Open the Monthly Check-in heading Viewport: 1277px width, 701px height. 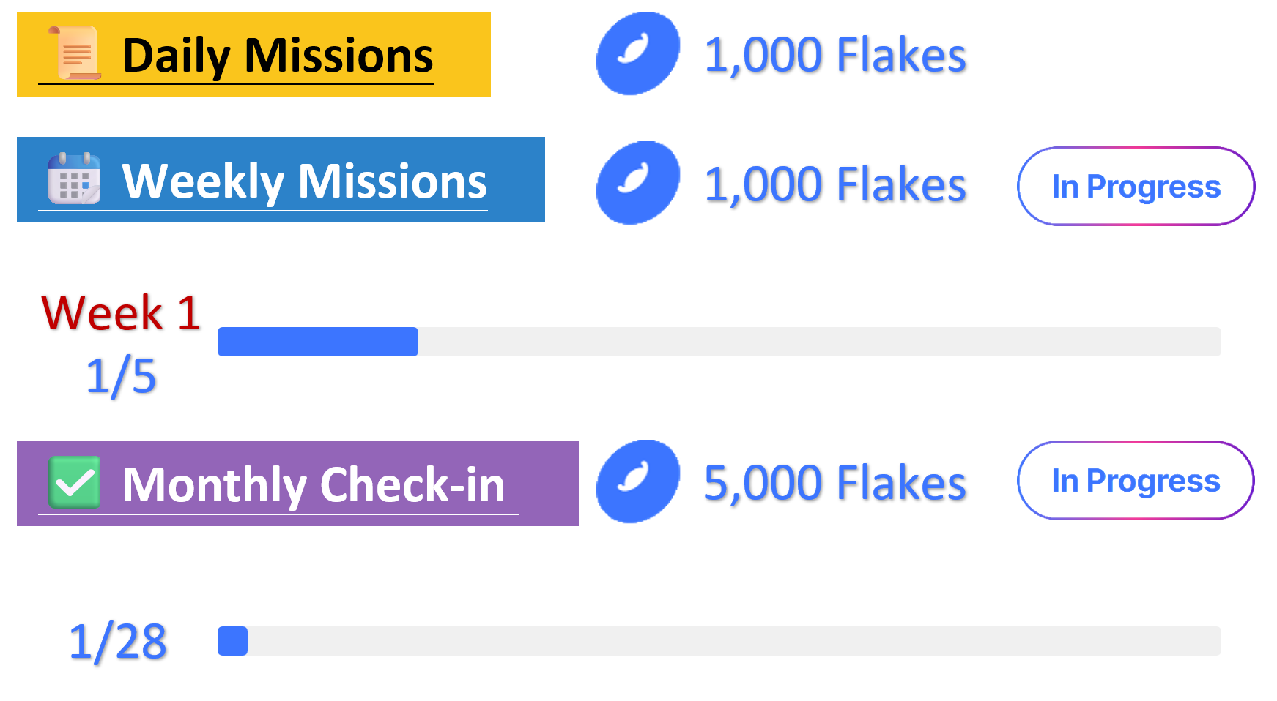314,484
